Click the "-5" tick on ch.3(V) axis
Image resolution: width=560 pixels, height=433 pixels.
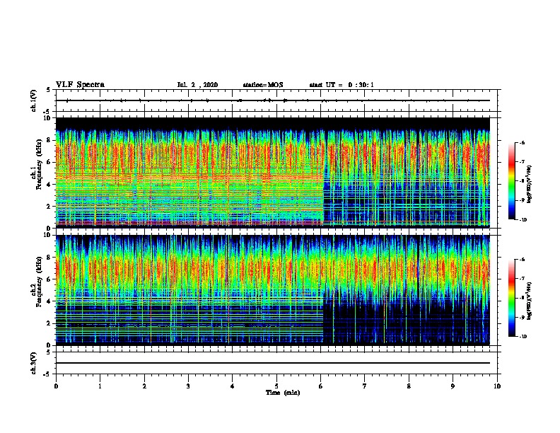coord(47,374)
